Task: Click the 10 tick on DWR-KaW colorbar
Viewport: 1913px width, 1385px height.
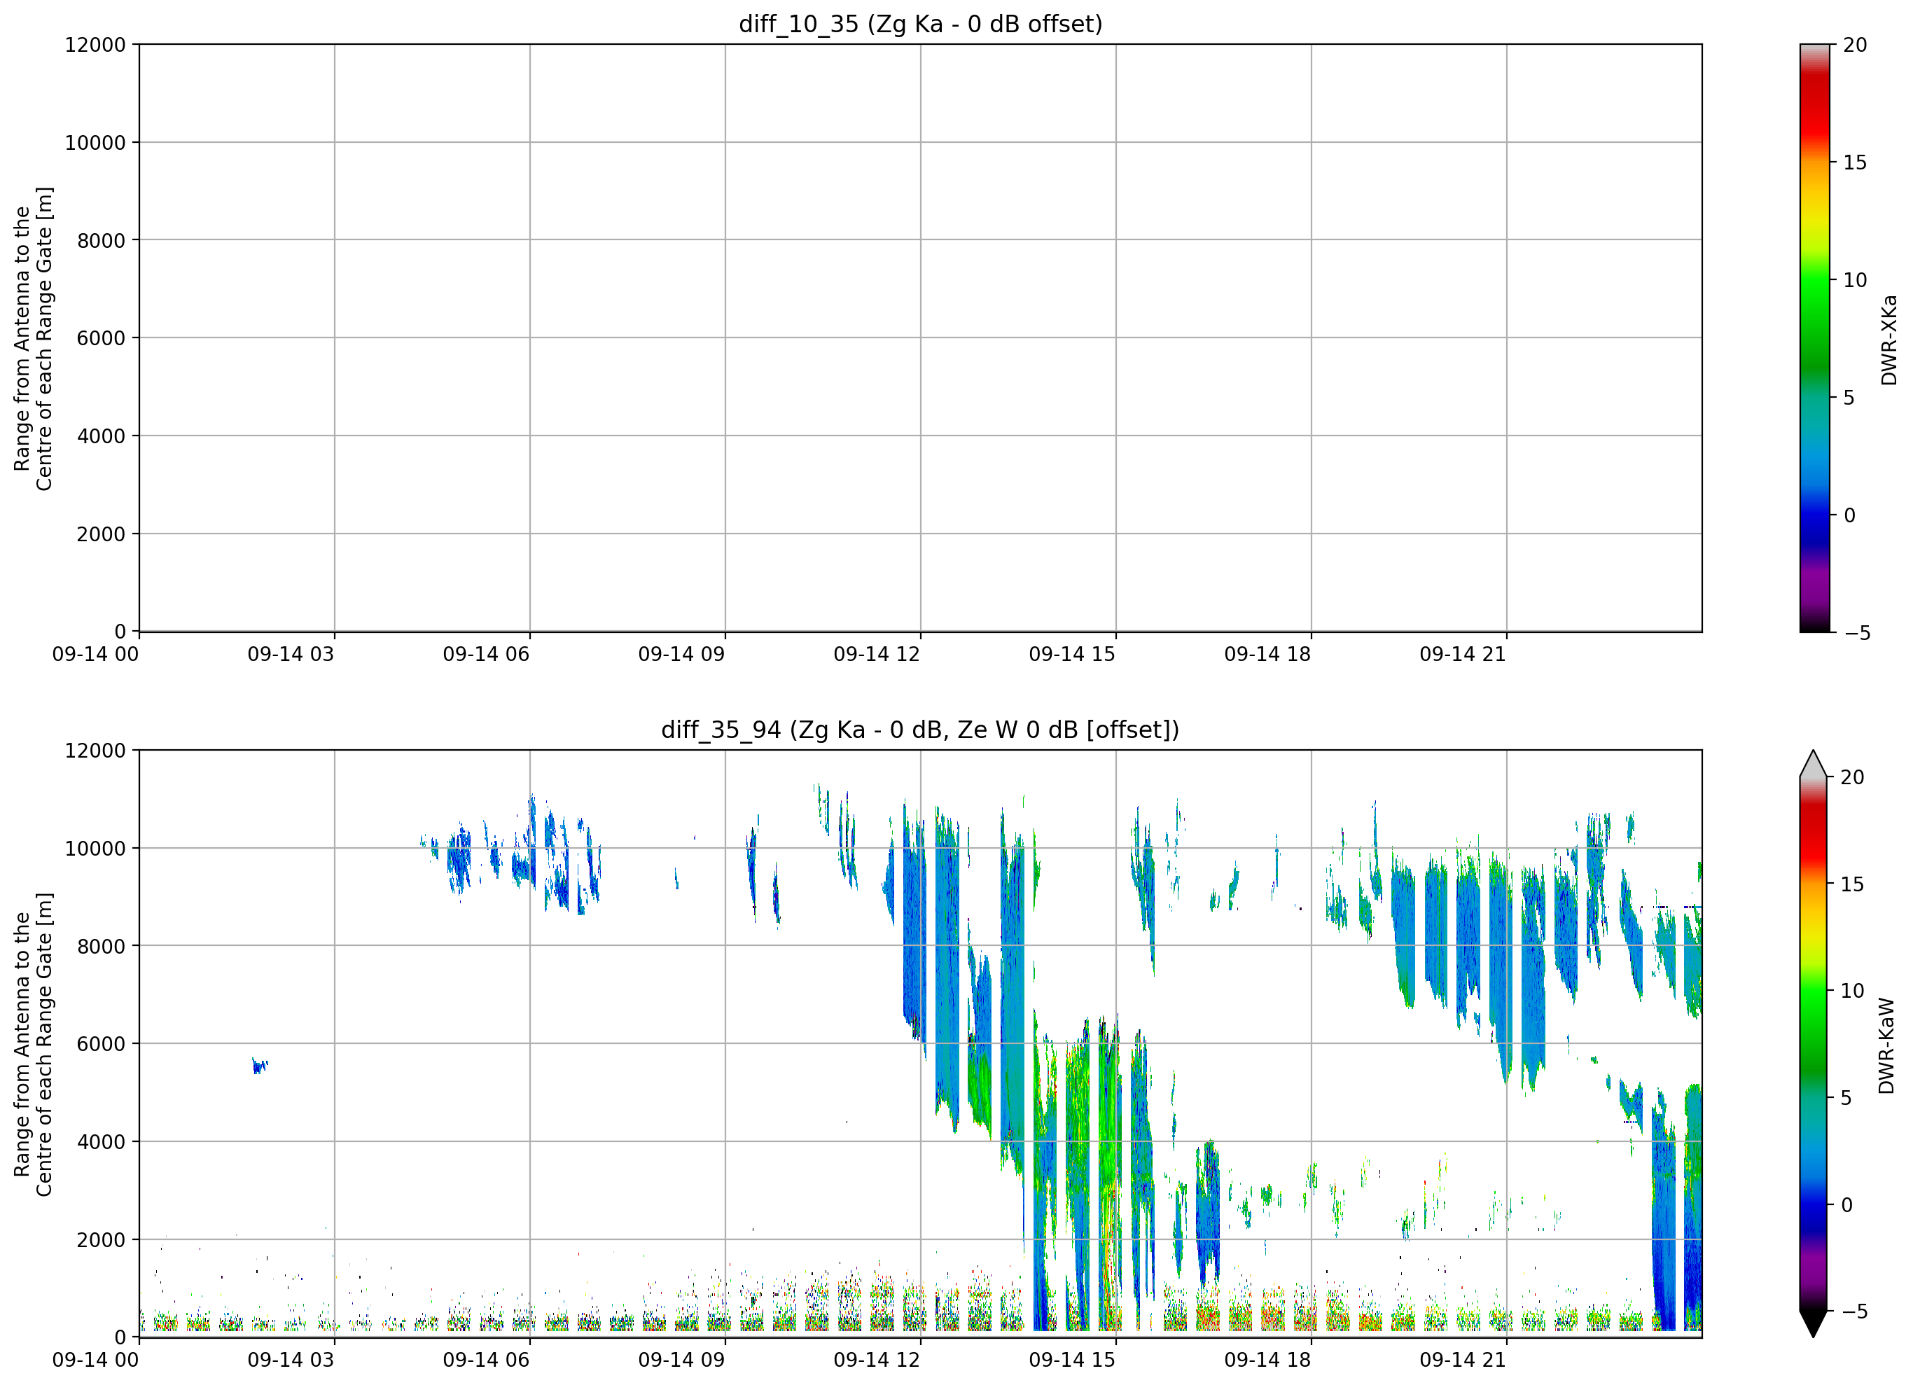Action: [x=1851, y=991]
